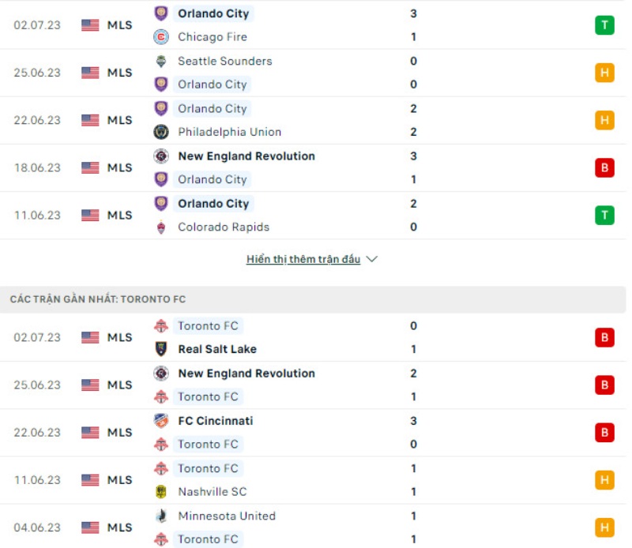Click the chevron beside Hiển thị thêm trận đấu
Image resolution: width=632 pixels, height=548 pixels.
(x=371, y=257)
